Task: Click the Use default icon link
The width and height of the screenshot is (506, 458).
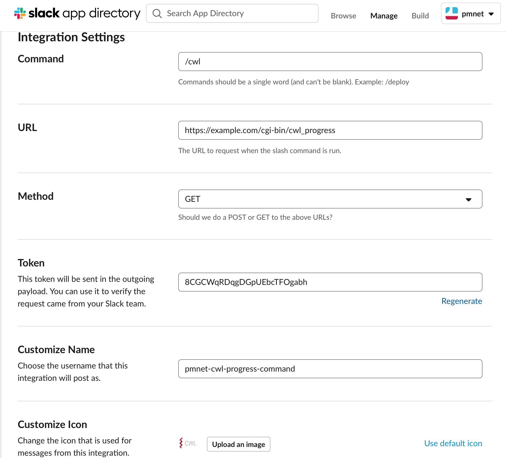Action: [x=453, y=443]
